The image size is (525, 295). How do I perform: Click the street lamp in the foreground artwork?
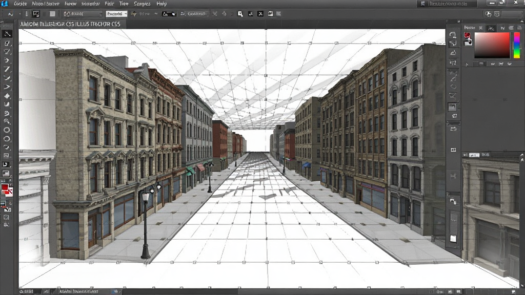coord(145,227)
